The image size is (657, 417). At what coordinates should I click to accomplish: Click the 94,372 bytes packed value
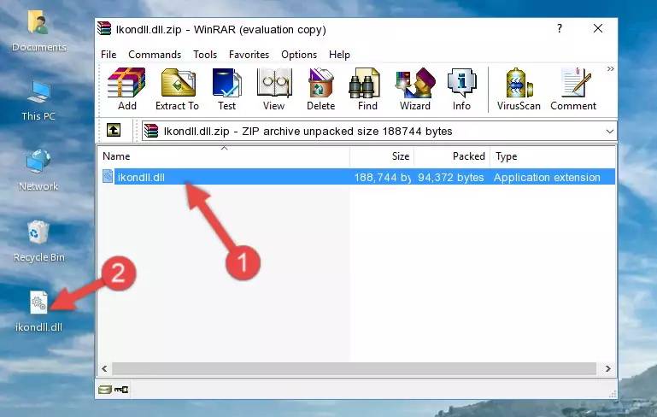pos(450,177)
